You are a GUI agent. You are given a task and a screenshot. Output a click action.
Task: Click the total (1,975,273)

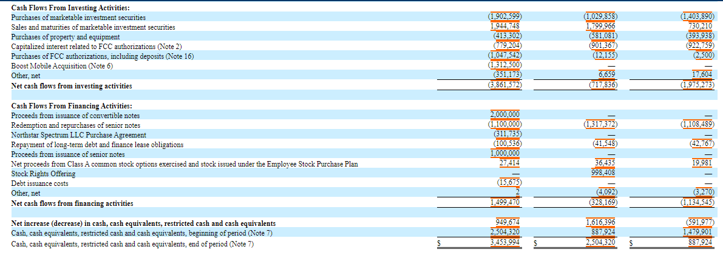click(x=698, y=86)
